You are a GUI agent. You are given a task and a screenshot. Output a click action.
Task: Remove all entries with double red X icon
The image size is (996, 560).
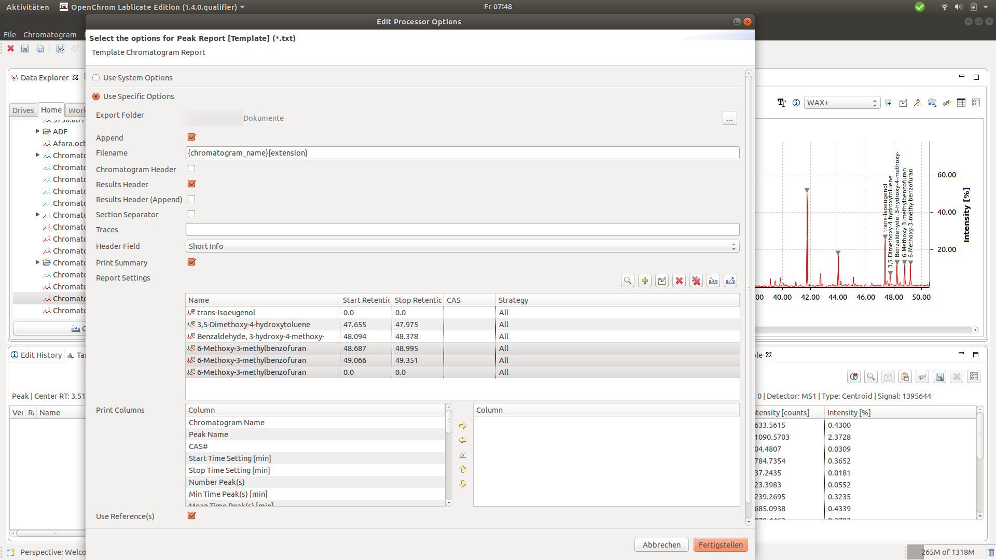pyautogui.click(x=696, y=281)
